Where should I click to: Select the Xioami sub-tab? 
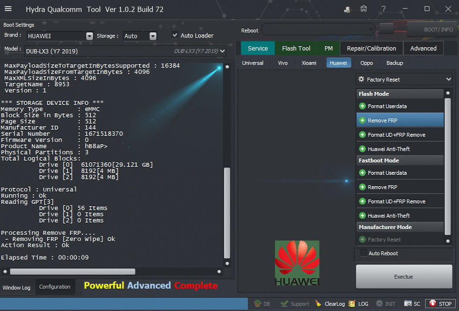point(309,63)
